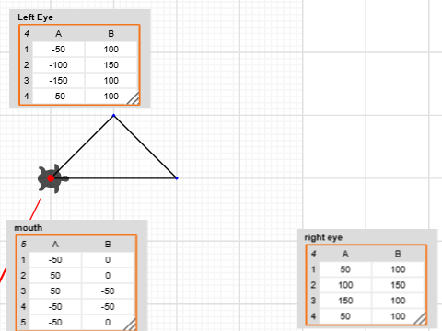Select row number 4 in right eye table
Viewport: 442px width, 331px height.
pos(313,316)
